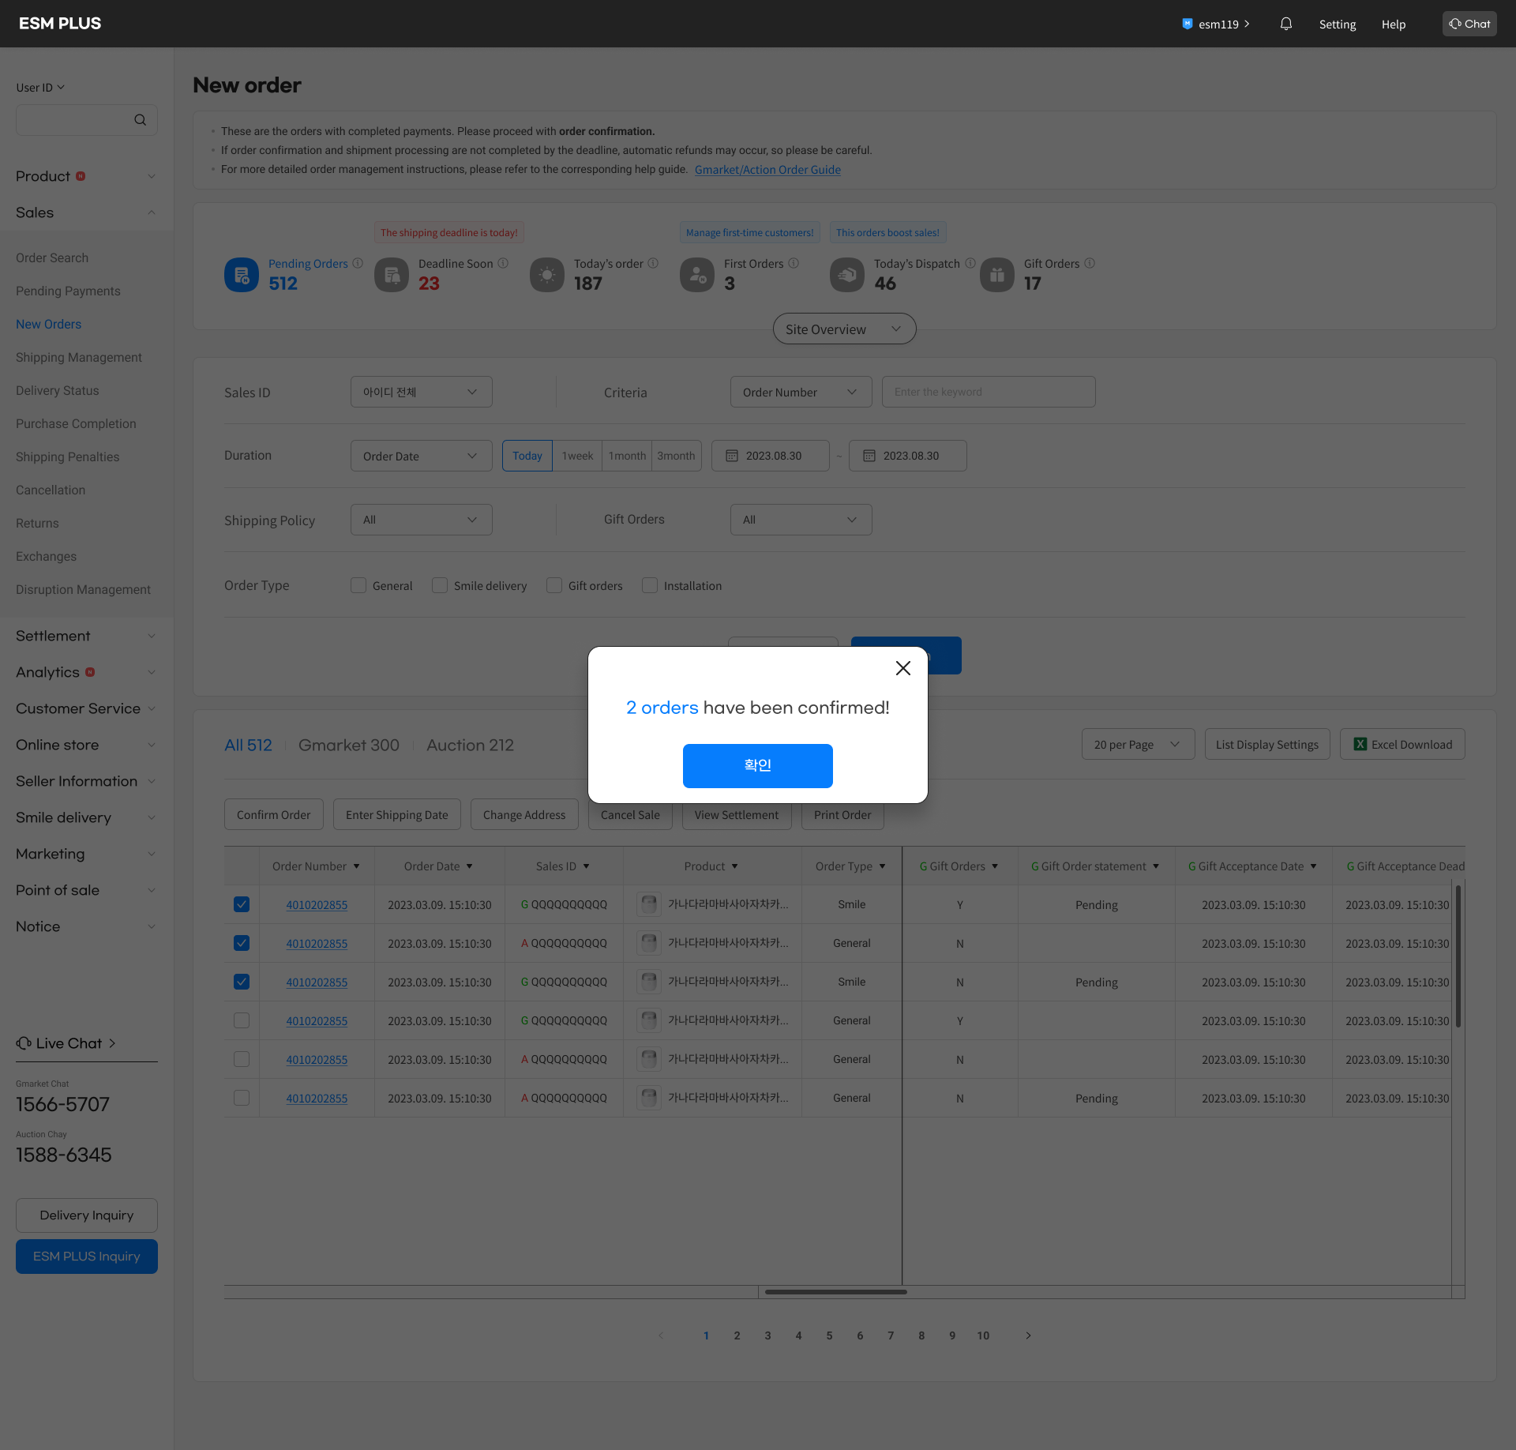Expand the Site Overview dropdown
Viewport: 1516px width, 1450px height.
pos(844,329)
